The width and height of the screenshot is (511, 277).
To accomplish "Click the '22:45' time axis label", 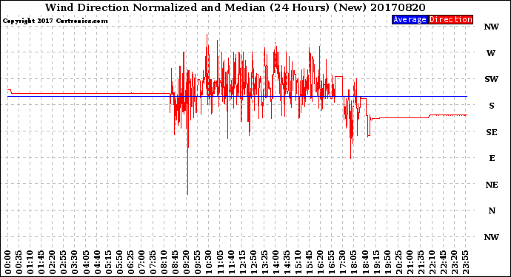I will point(443,262).
